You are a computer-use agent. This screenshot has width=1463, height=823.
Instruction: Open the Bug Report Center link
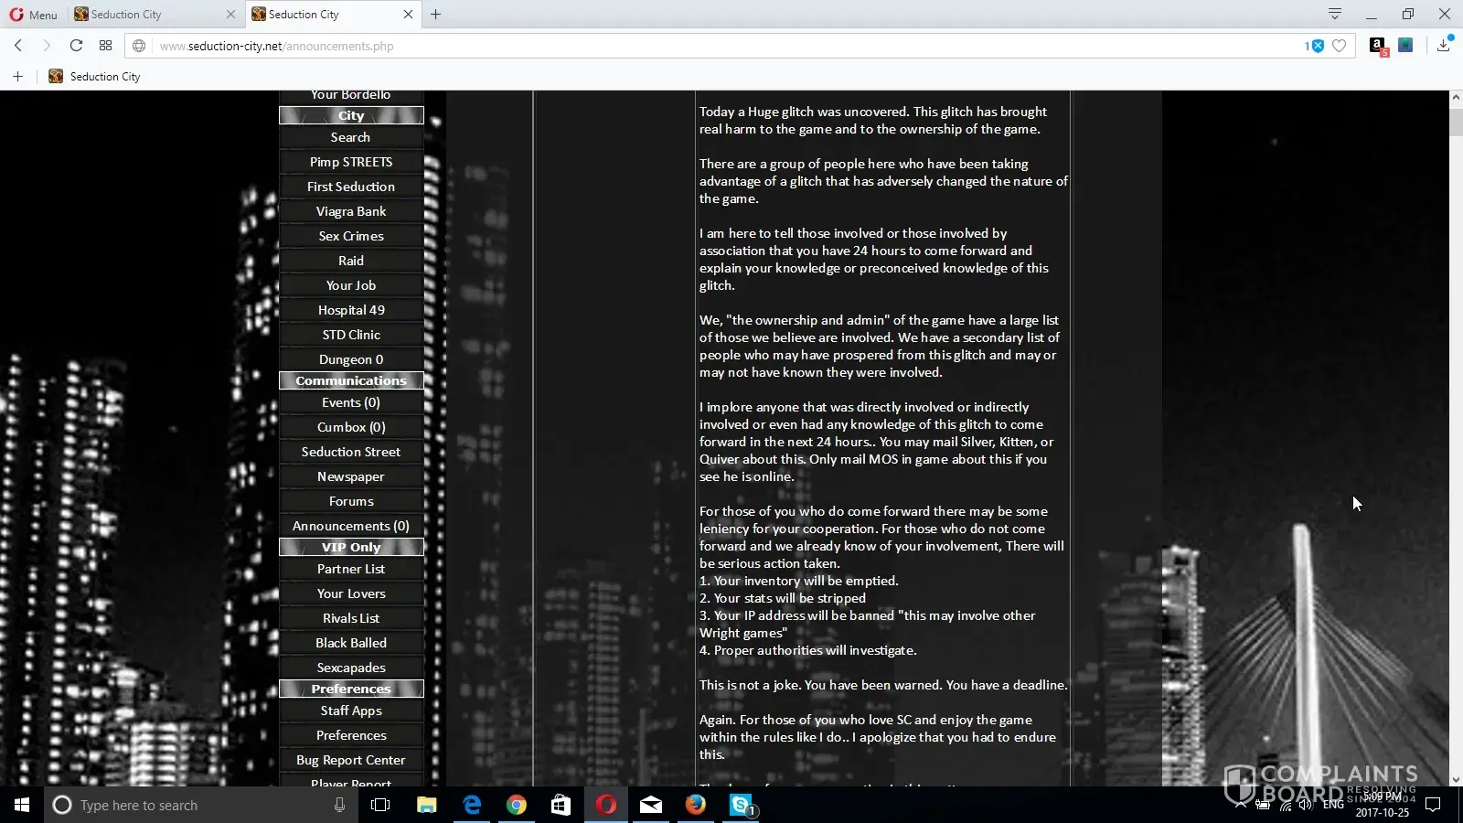click(x=351, y=760)
